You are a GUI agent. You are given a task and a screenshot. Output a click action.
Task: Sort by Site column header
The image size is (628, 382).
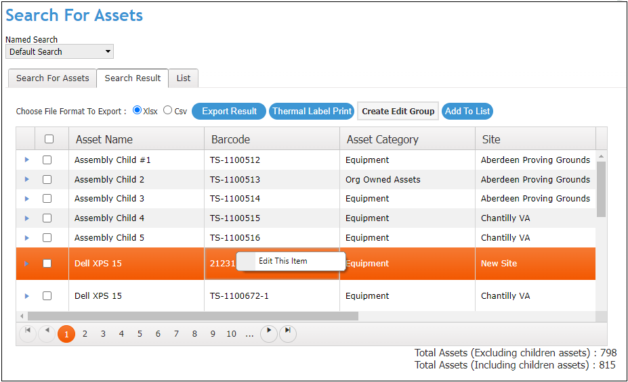pyautogui.click(x=535, y=139)
